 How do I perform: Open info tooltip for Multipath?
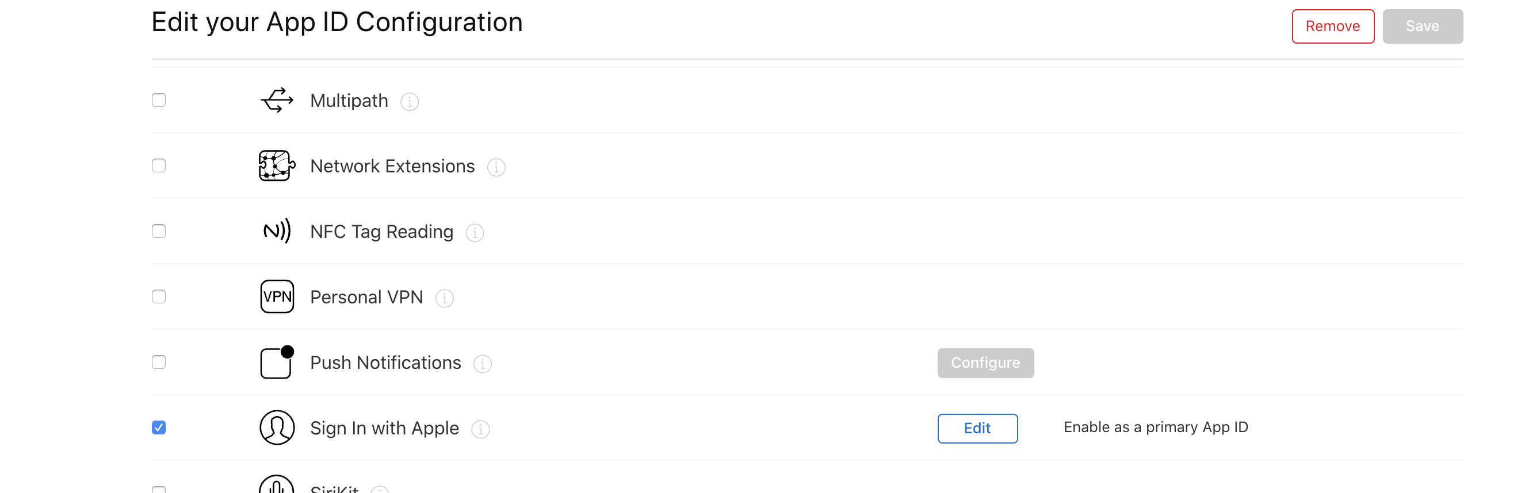410,102
